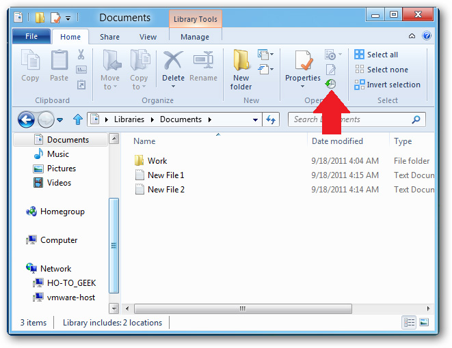Go back with the Back arrow
Viewport: 452px width, 348px height.
pos(26,119)
